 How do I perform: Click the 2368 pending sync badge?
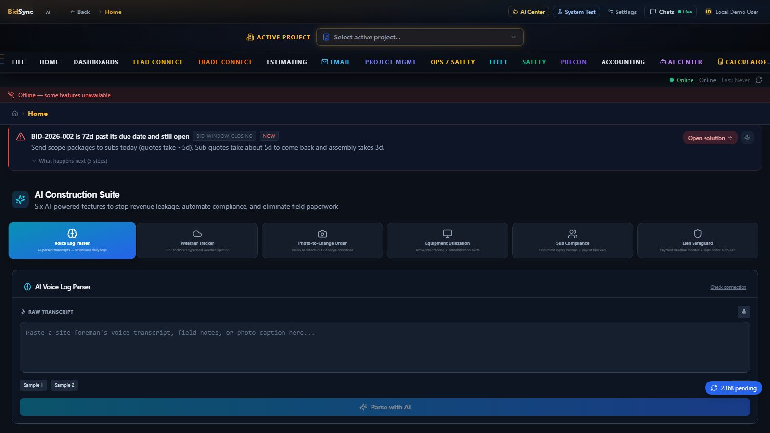[x=733, y=388]
